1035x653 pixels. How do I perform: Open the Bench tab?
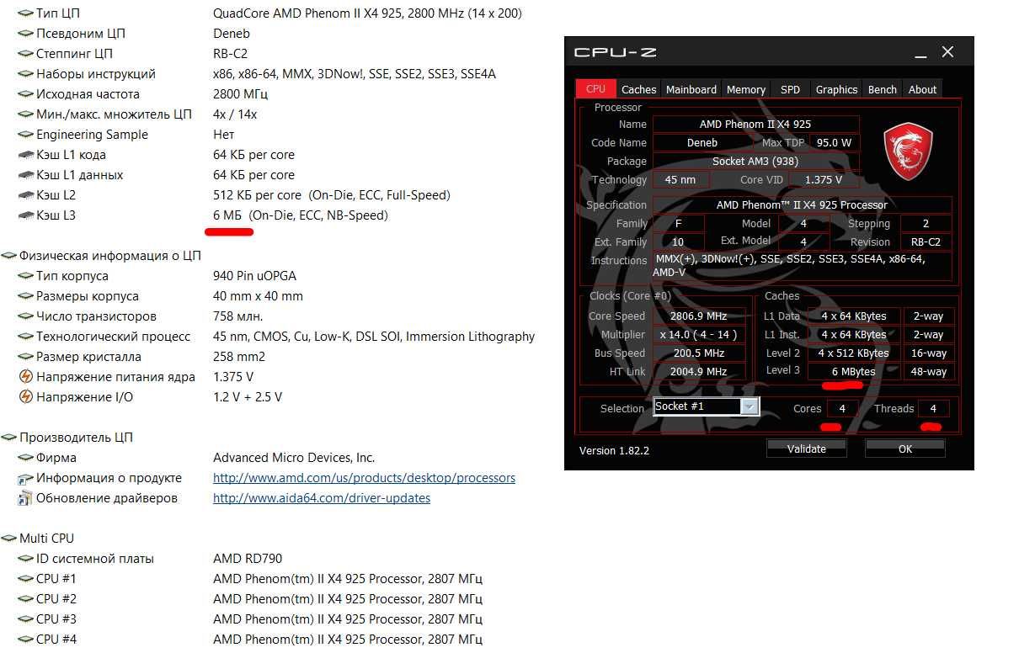pyautogui.click(x=883, y=89)
